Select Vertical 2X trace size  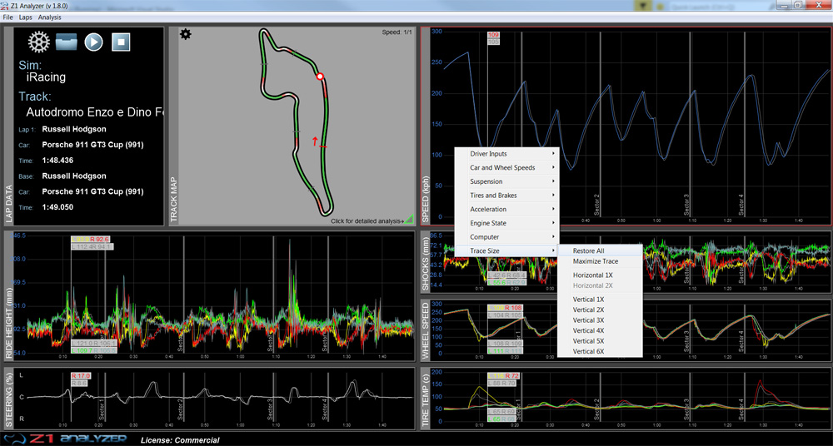[x=600, y=310]
